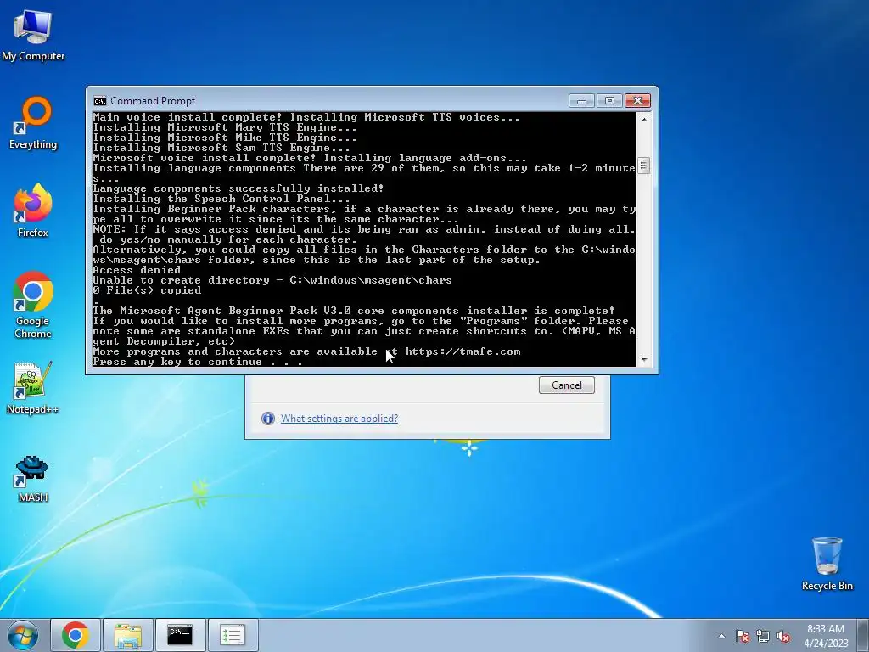Maximize the Command Prompt window
The width and height of the screenshot is (869, 652).
coord(609,101)
